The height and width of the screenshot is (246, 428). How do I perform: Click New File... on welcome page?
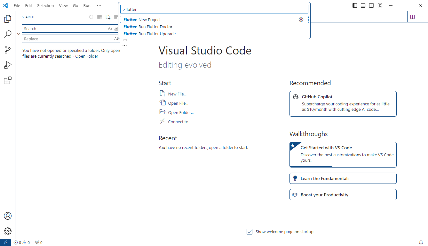pos(173,94)
